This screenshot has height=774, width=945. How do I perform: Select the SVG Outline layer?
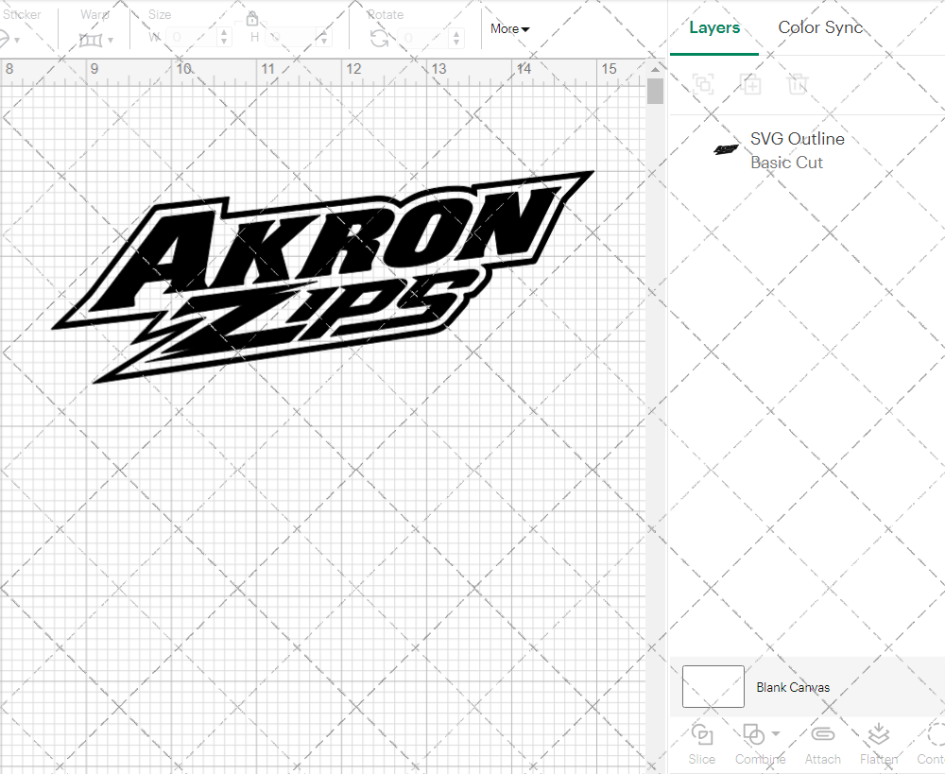(798, 138)
